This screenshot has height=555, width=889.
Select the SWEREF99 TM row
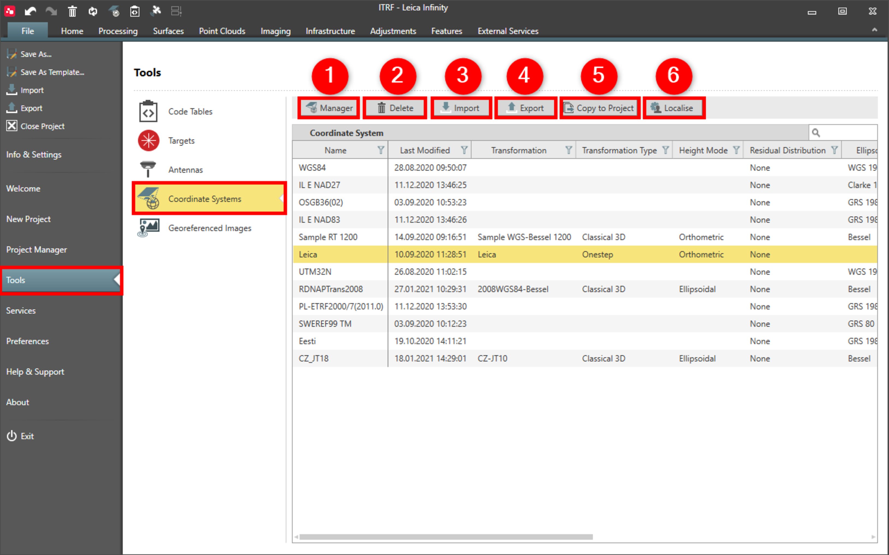[x=585, y=323]
